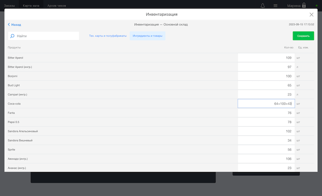Edit the Bitter Aperol quantity field
The width and height of the screenshot is (322, 196).
(x=266, y=58)
